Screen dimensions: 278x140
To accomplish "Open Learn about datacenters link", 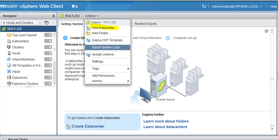I will 165,127.
